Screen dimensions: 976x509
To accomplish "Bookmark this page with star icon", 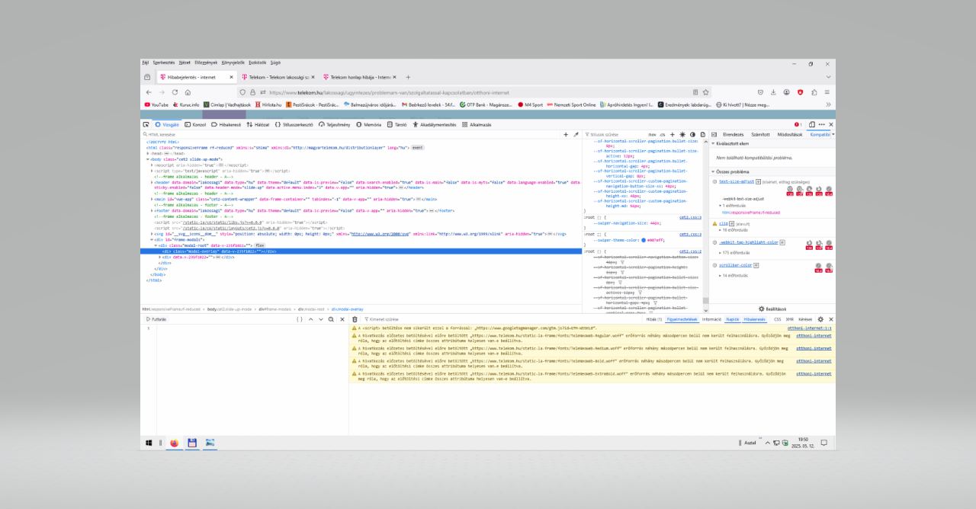I will coord(705,92).
